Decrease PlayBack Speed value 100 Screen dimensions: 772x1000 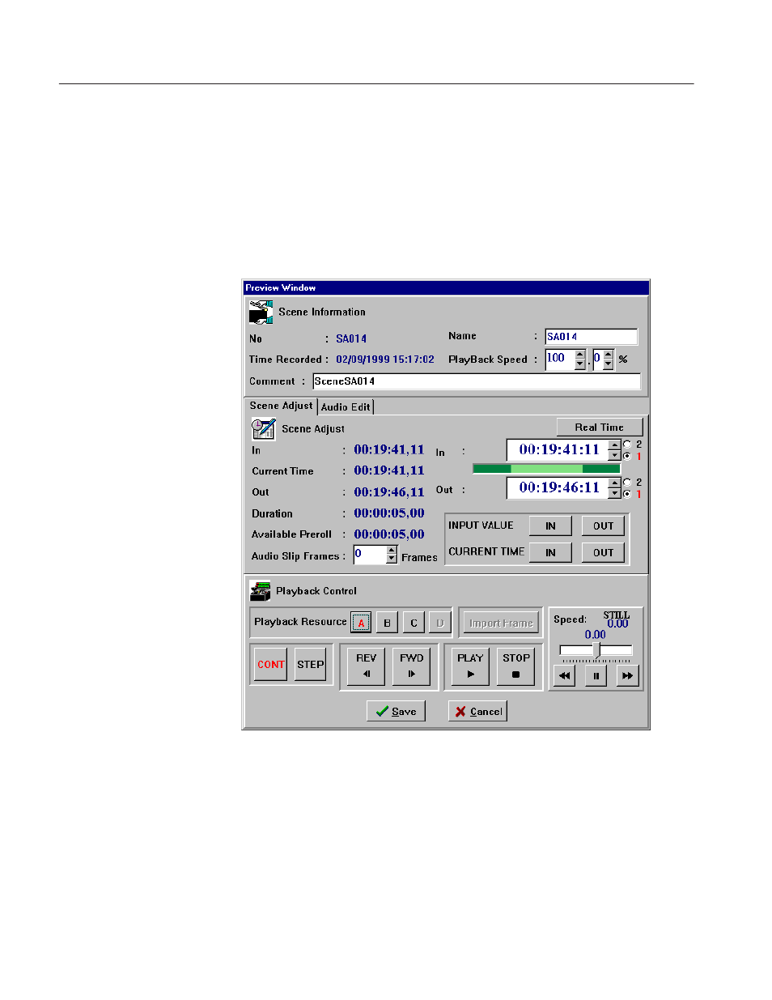click(579, 364)
